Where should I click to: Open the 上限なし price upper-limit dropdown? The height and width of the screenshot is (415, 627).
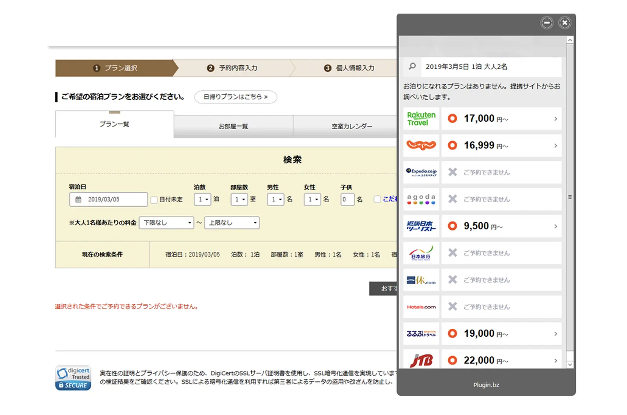(232, 222)
